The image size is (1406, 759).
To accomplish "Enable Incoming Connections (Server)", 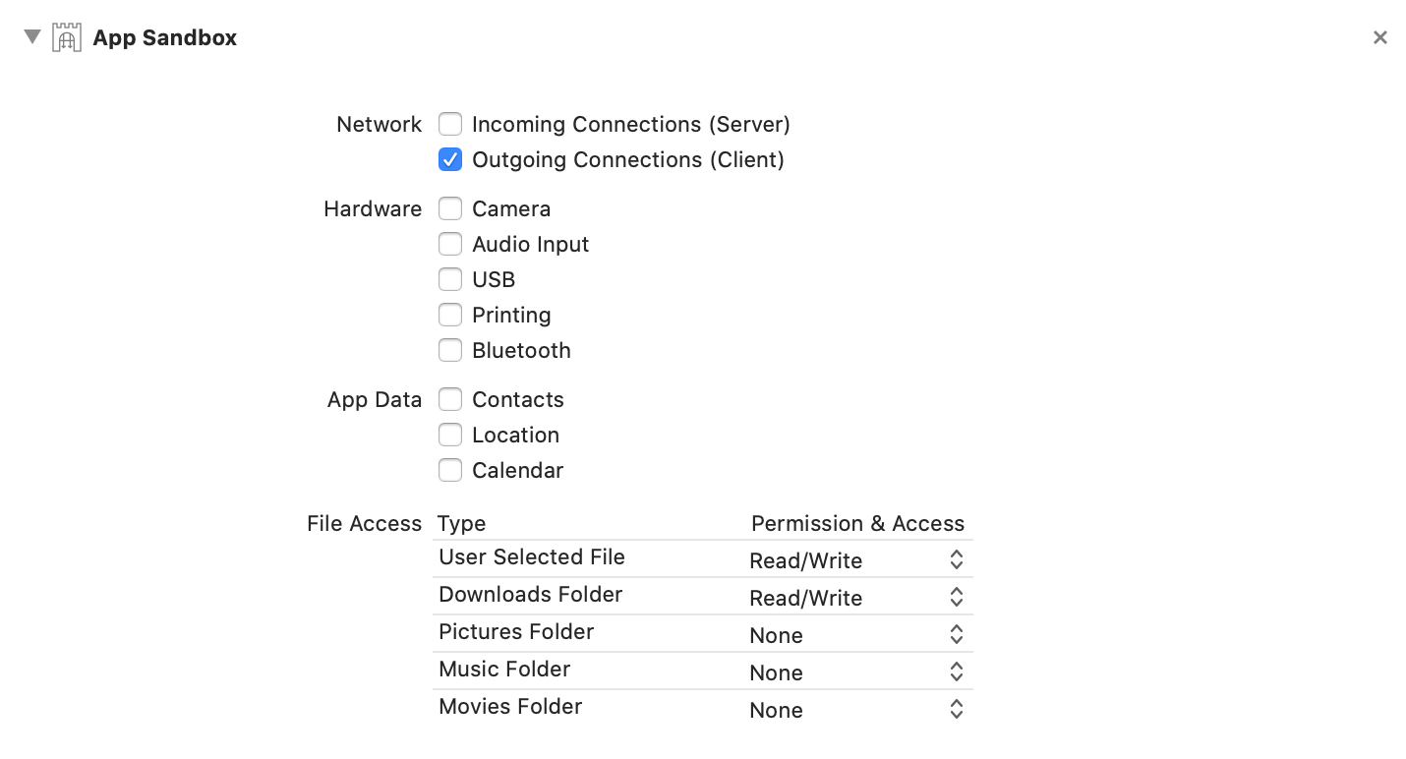I will pyautogui.click(x=450, y=124).
